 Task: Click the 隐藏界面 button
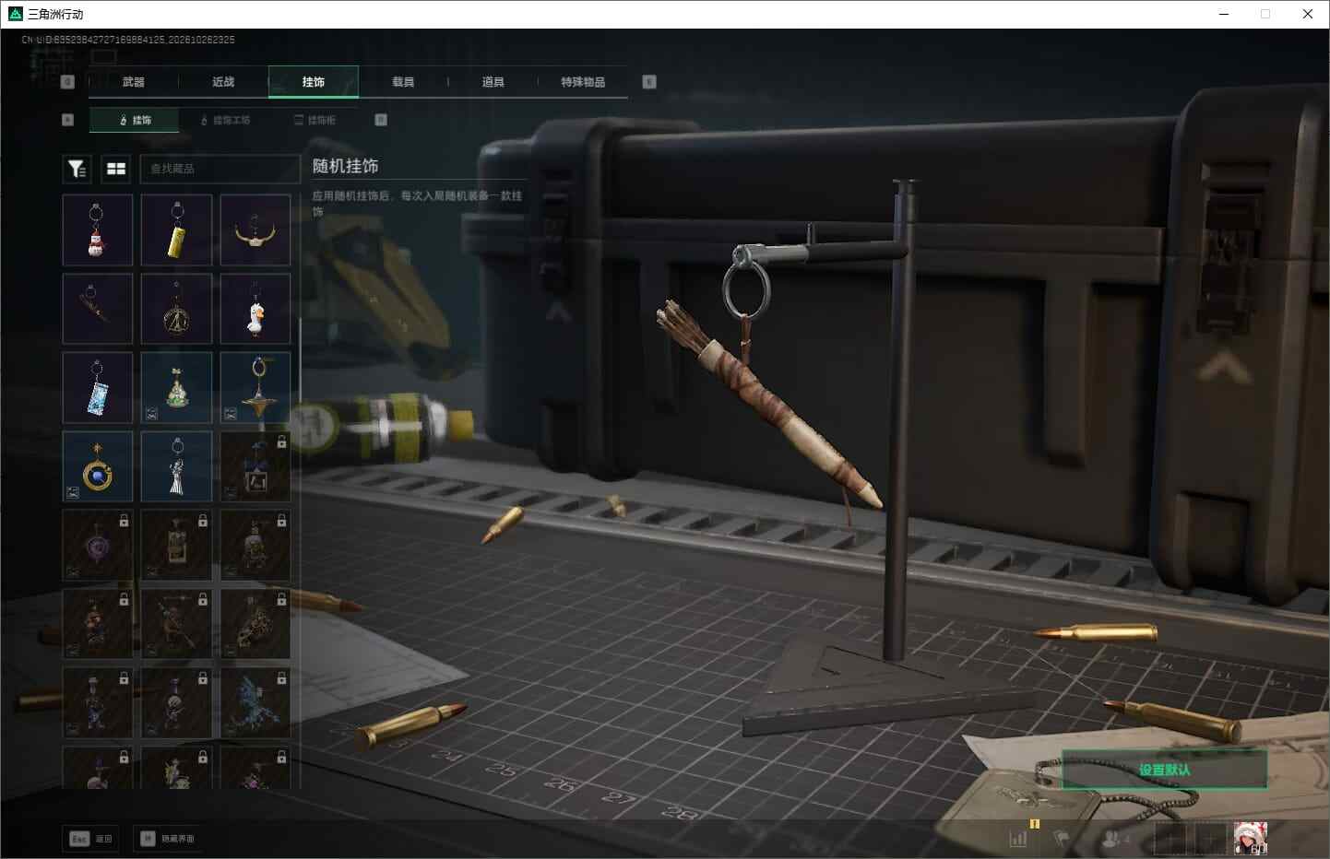tap(170, 839)
